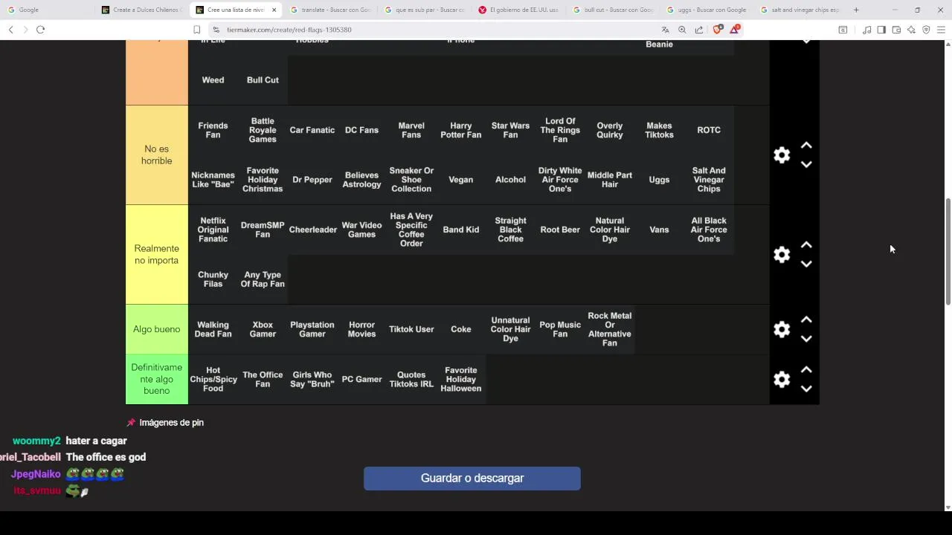Viewport: 952px width, 535px height.
Task: Select 'Rock Metal Or Alternative Fan' tile
Action: (x=610, y=329)
